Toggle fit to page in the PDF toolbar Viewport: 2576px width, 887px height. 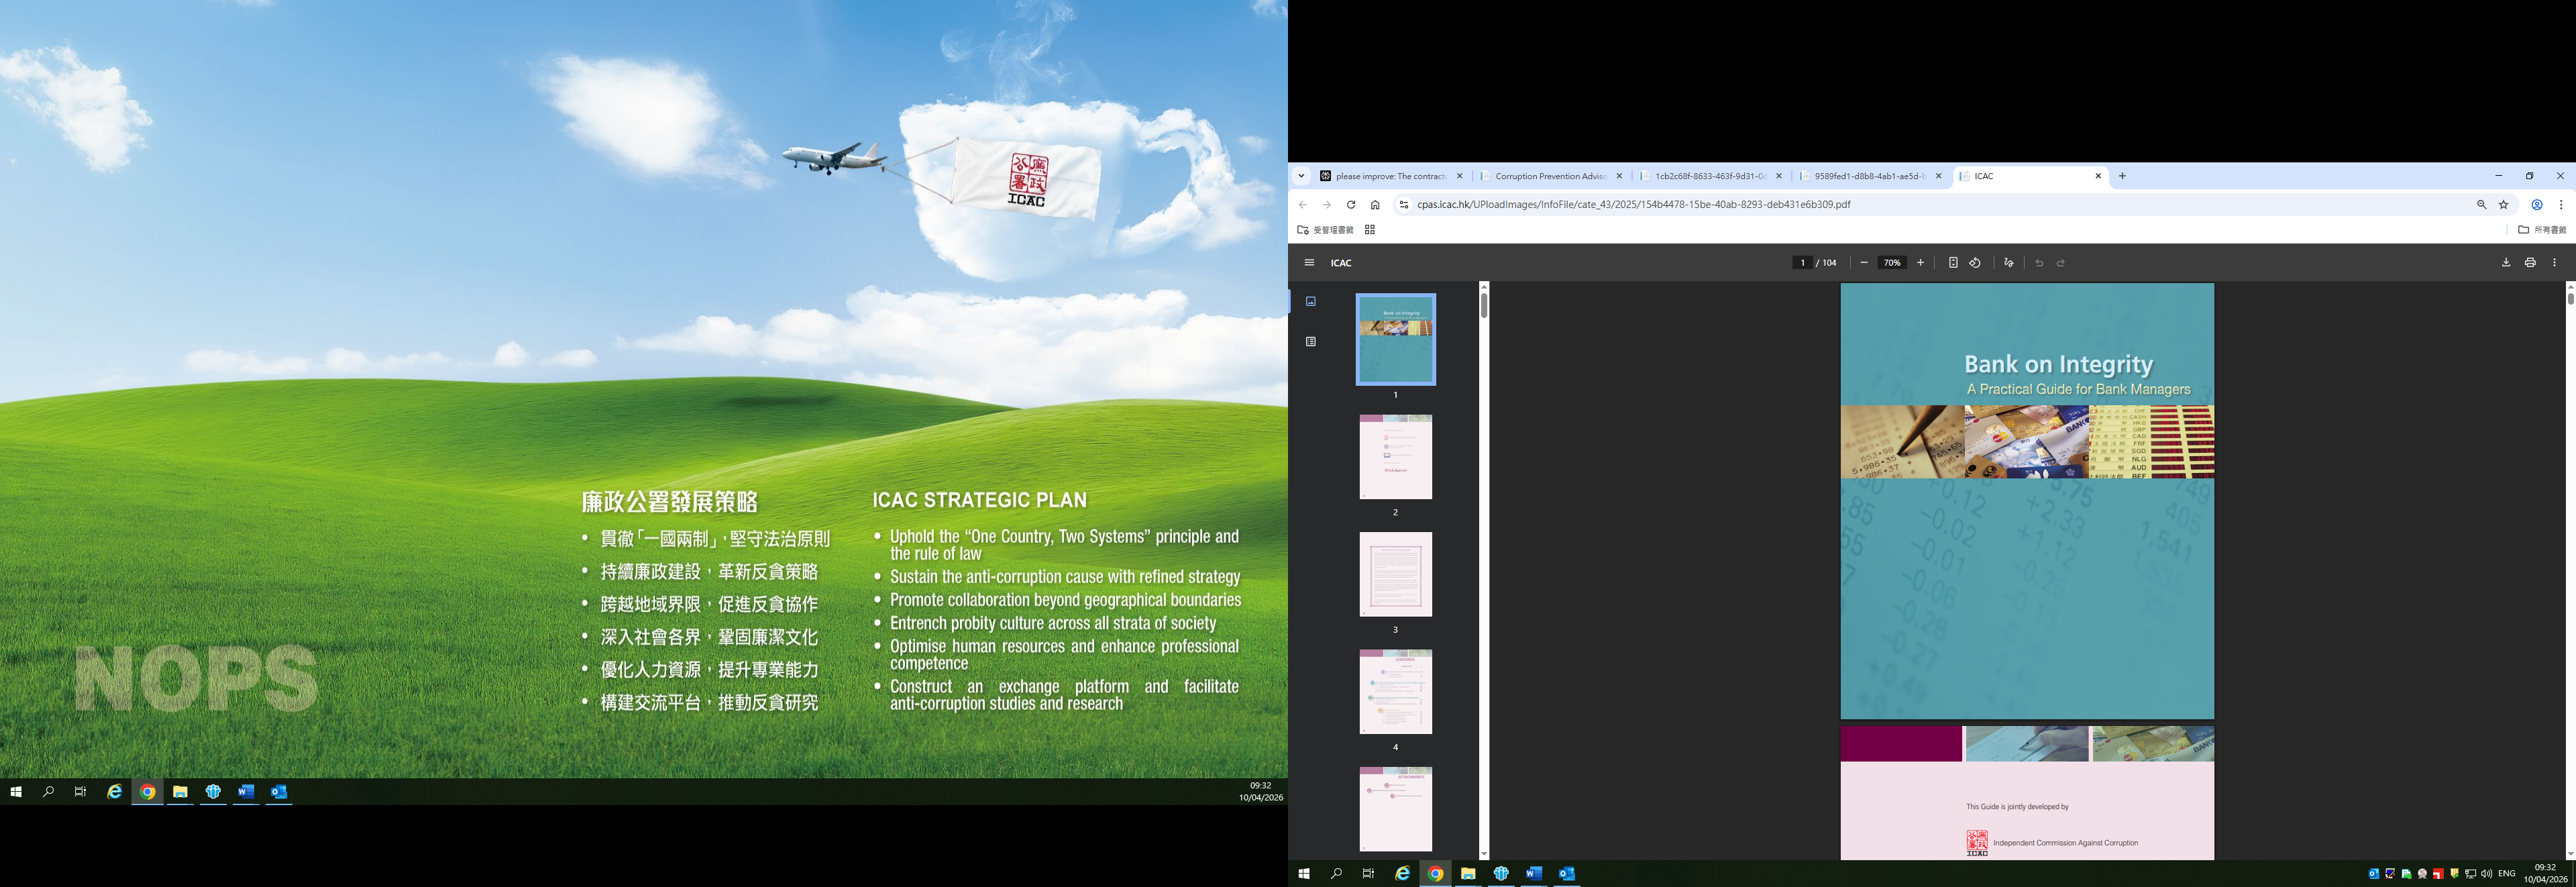coord(1953,263)
